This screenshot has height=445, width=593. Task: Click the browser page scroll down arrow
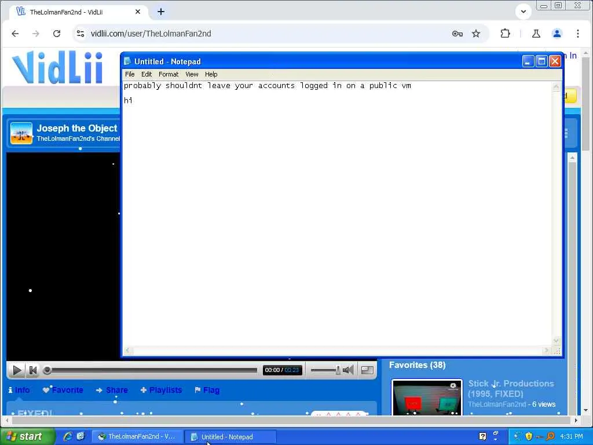[586, 410]
